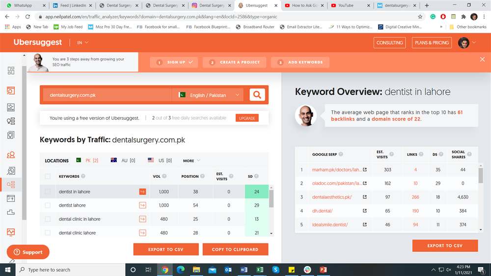Click the left sidebar scrollbar
The height and width of the screenshot is (276, 491).
click(24, 142)
